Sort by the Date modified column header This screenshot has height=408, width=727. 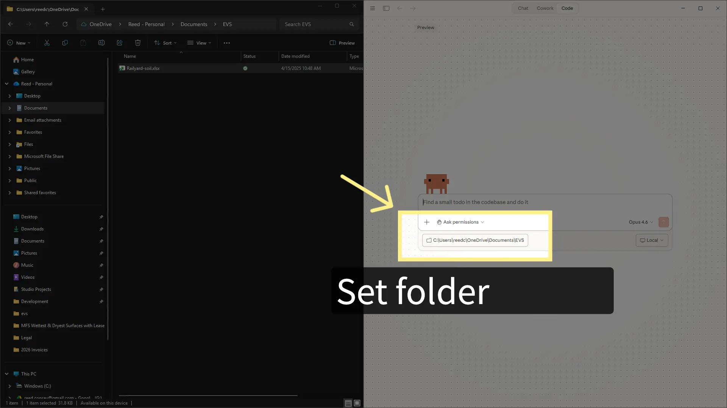(295, 56)
